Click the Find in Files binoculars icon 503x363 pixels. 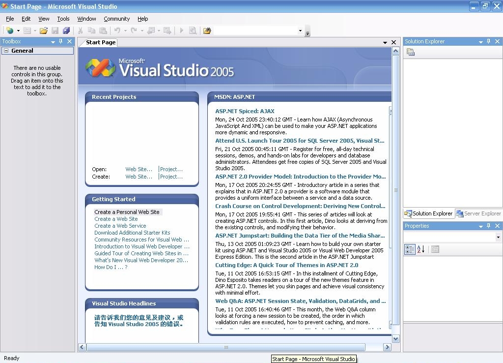207,31
